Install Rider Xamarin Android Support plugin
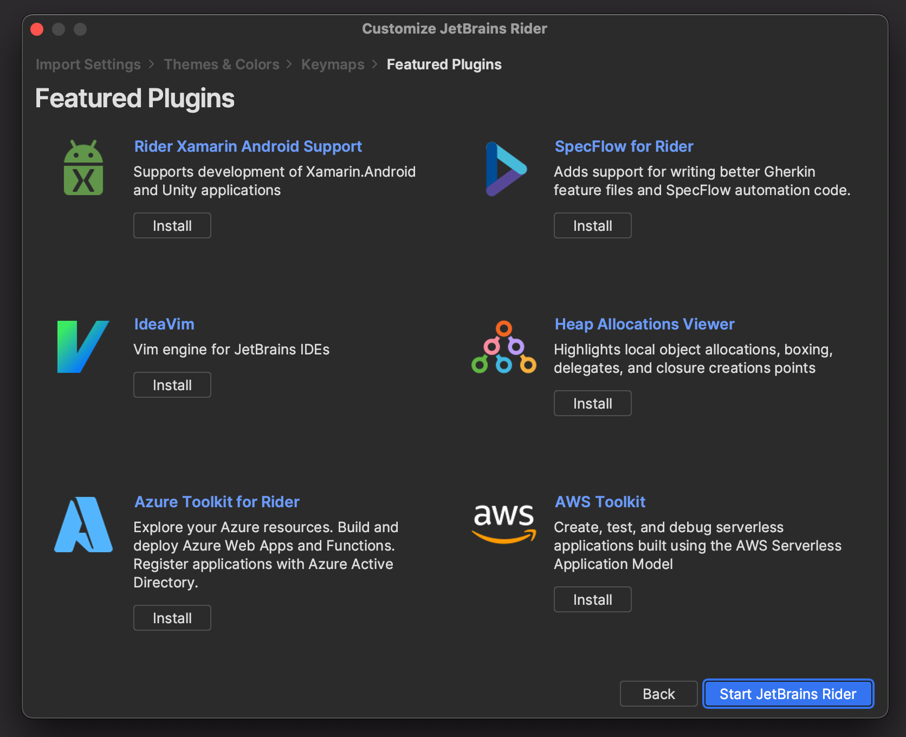906x737 pixels. [172, 225]
